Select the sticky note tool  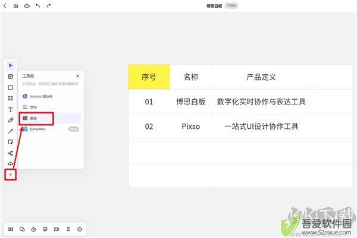tap(11, 142)
